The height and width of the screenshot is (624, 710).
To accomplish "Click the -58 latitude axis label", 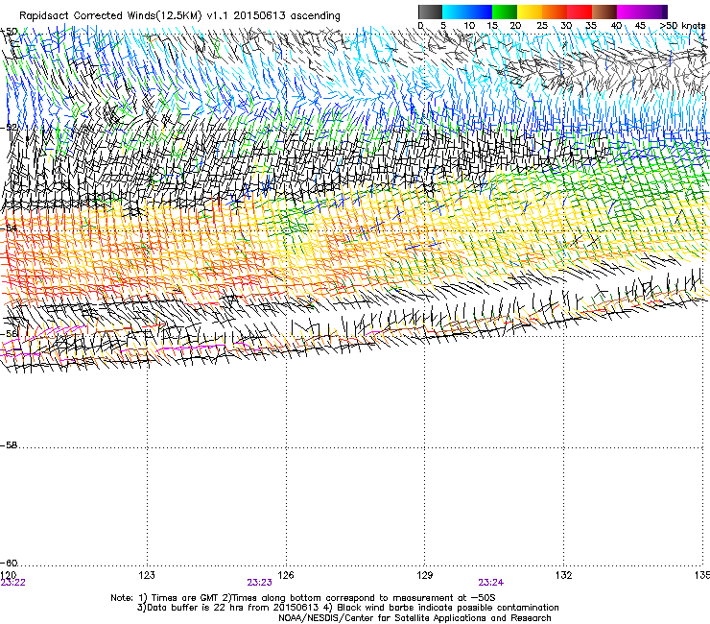I will (9, 445).
